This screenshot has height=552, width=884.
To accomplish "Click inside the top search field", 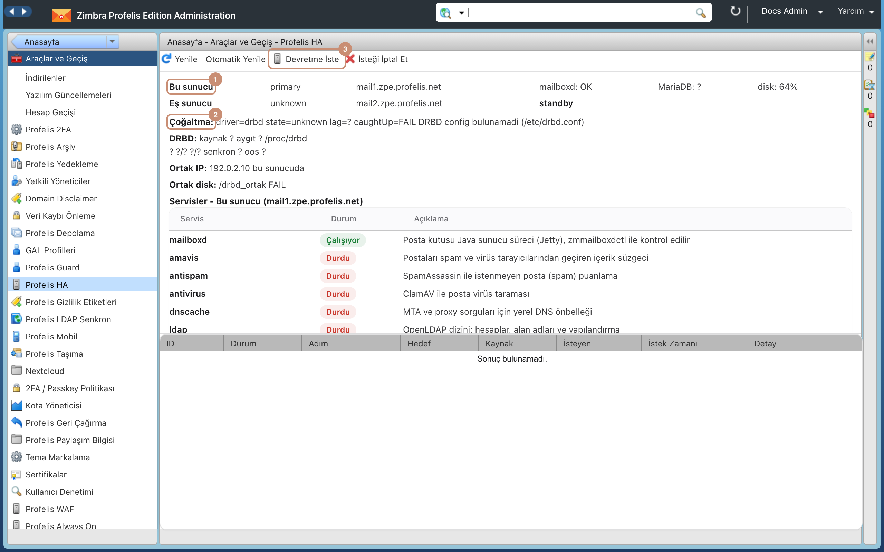I will (x=581, y=13).
